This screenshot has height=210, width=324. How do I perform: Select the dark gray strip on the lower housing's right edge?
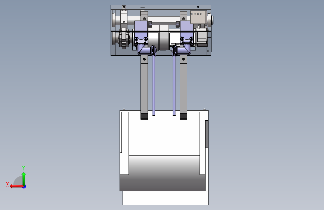coord(207,134)
